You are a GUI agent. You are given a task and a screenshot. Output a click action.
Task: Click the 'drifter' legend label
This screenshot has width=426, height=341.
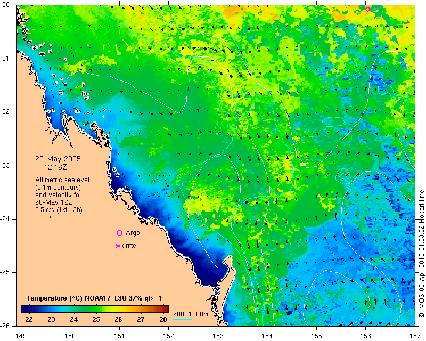click(x=130, y=246)
